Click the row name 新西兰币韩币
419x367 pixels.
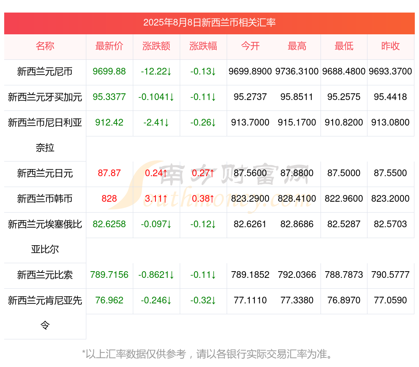[45, 199]
